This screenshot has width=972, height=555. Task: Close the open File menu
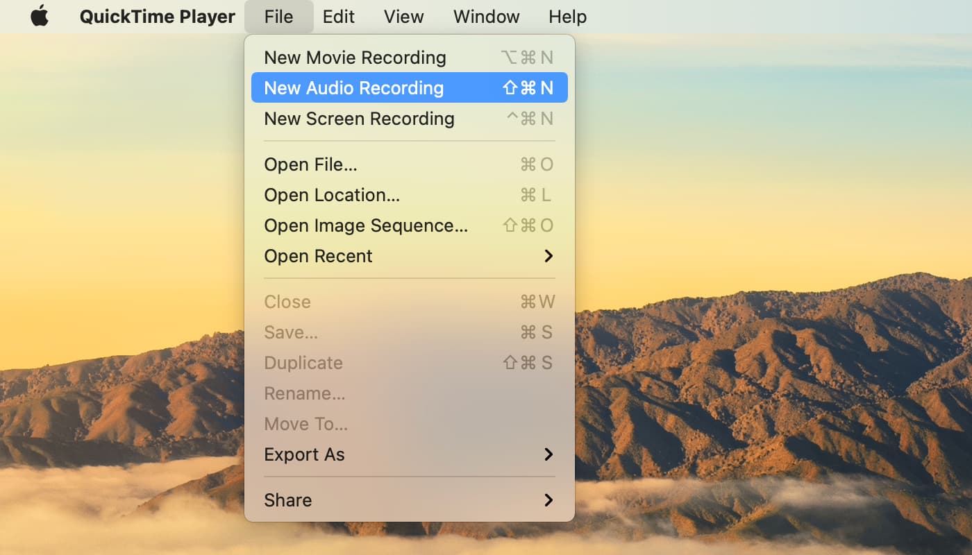click(278, 17)
